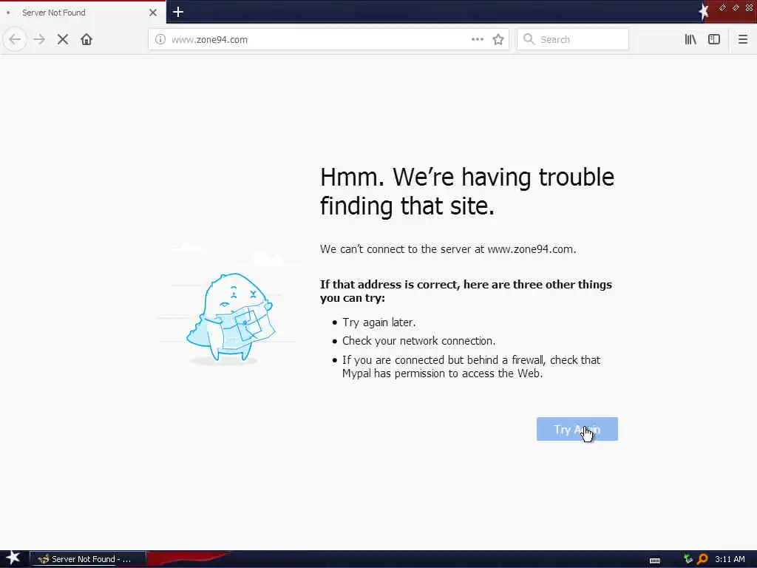The height and width of the screenshot is (568, 757).
Task: Open the home page via house icon
Action: pos(86,39)
